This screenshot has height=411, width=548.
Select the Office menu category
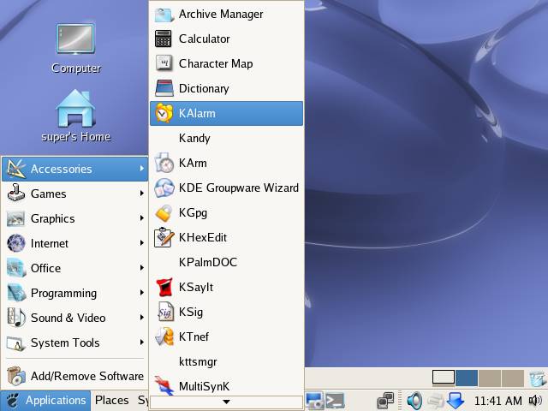[45, 268]
